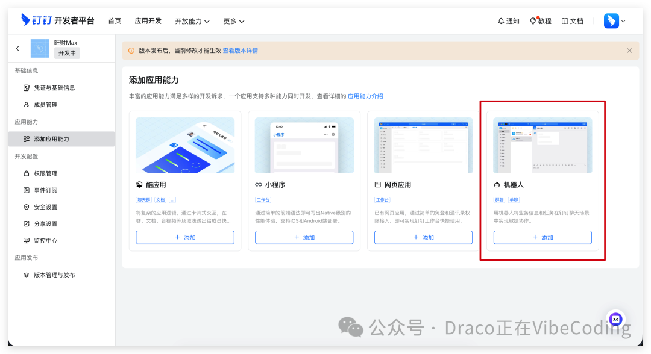Image resolution: width=651 pixels, height=354 pixels.
Task: Click 查看版本详情 link in banner
Action: pos(241,51)
